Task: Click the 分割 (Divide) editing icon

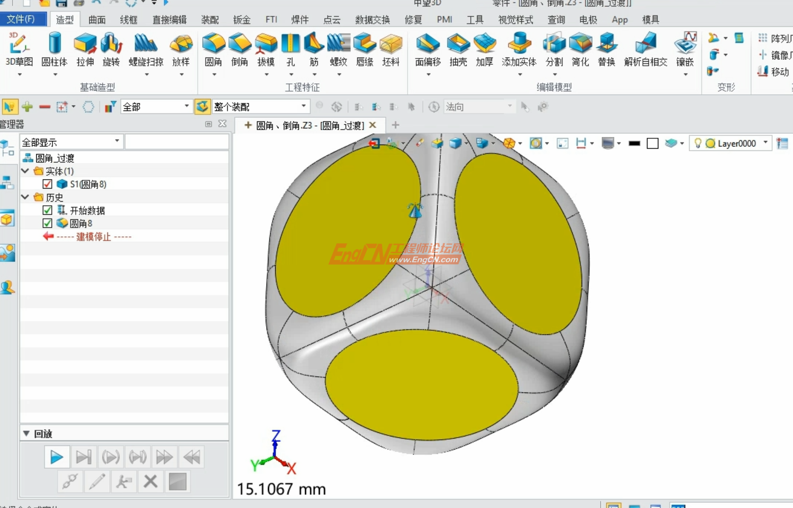Action: pos(554,50)
